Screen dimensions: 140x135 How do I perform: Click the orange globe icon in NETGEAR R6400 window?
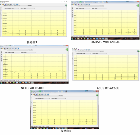coord(4,48)
